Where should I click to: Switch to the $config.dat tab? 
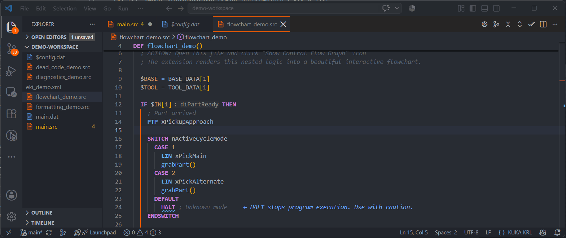click(185, 24)
